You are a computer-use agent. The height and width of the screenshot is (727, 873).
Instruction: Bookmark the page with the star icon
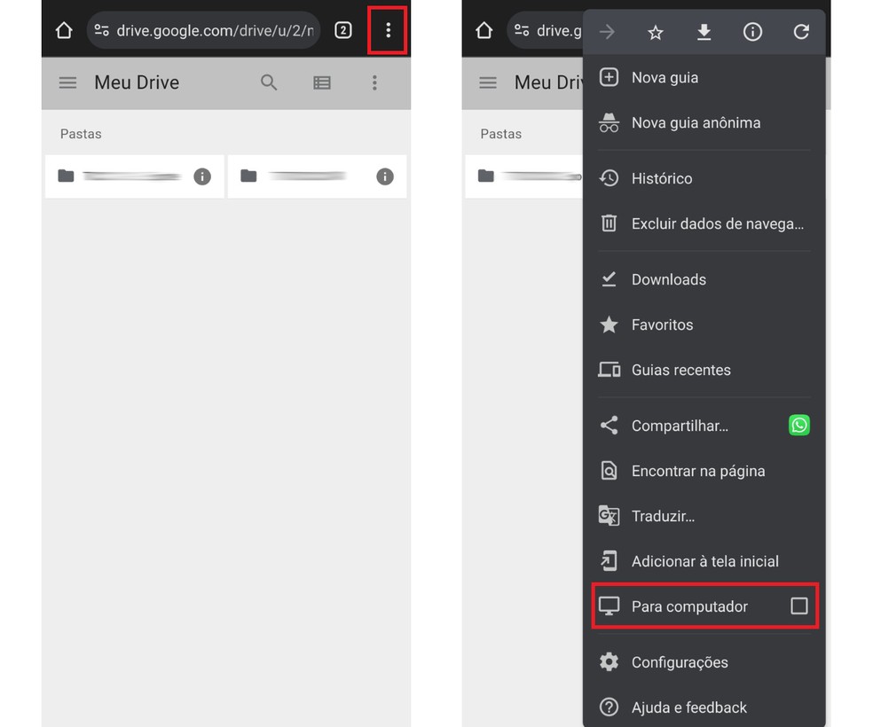point(655,31)
